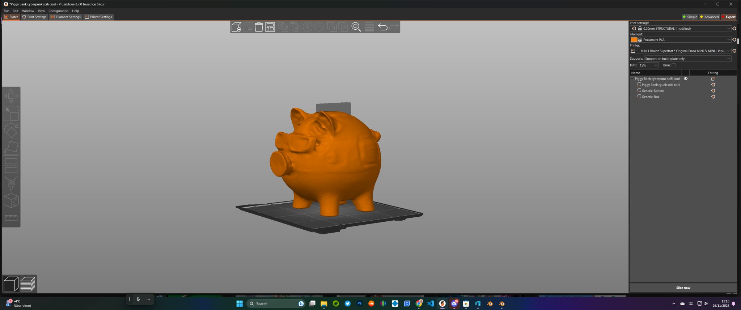Open Visual Studio Code from taskbar
Viewport: 741px width, 310px height.
pyautogui.click(x=431, y=304)
